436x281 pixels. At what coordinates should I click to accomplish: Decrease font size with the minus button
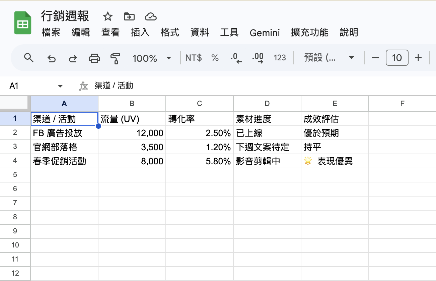(375, 58)
